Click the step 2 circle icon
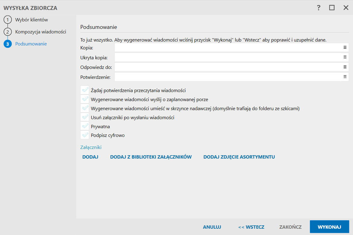Screen dimensions: 353x235 8,32
